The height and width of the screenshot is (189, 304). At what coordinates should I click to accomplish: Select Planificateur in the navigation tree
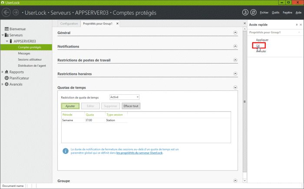(19, 78)
